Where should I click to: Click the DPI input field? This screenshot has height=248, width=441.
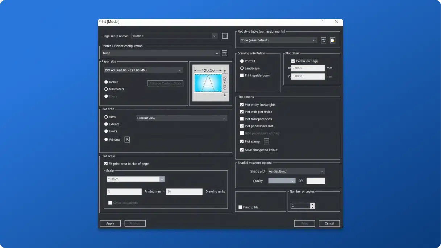tap(316, 181)
